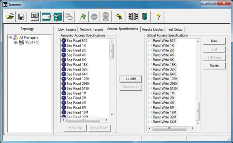Click Assigned list vertical scrollbar thumb
Screen dimensions: 233x143
(x=112, y=51)
